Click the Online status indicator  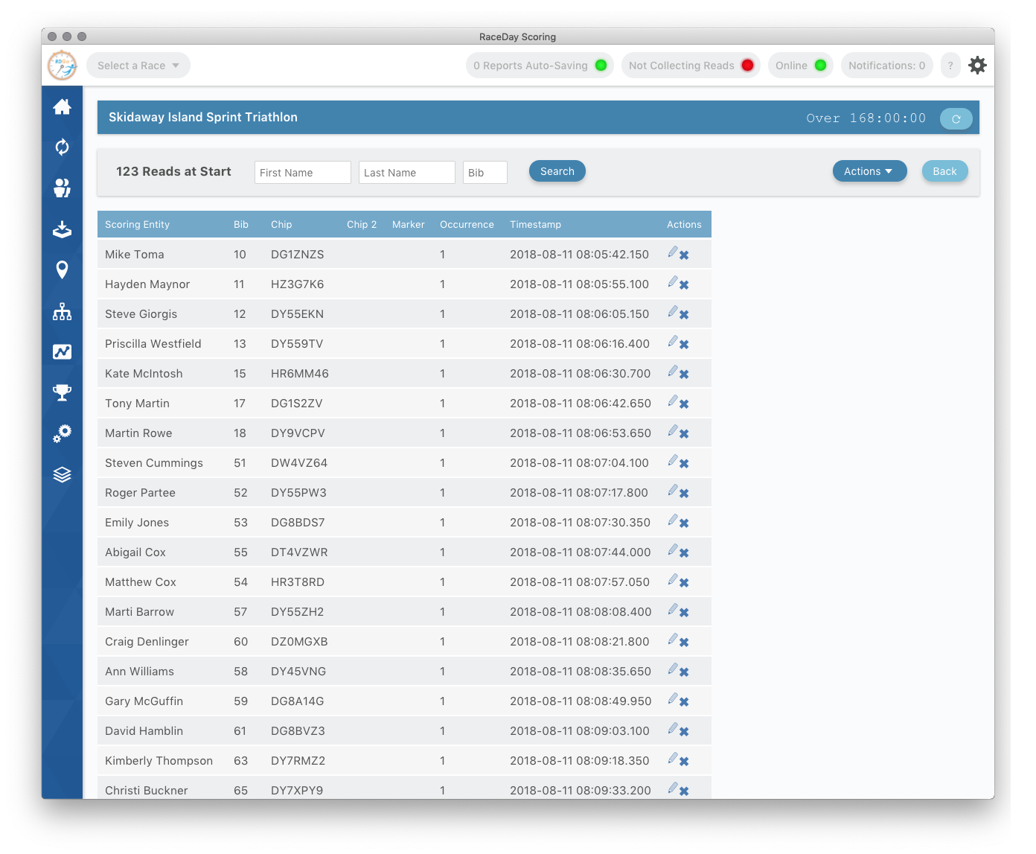[x=800, y=66]
